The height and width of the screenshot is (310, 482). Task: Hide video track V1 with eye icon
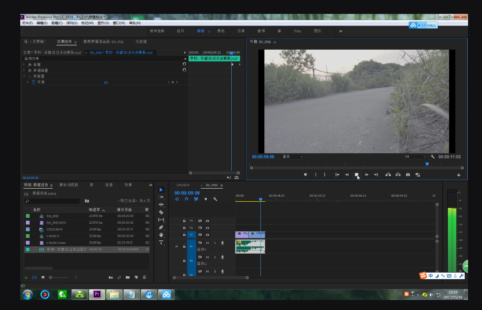[207, 235]
